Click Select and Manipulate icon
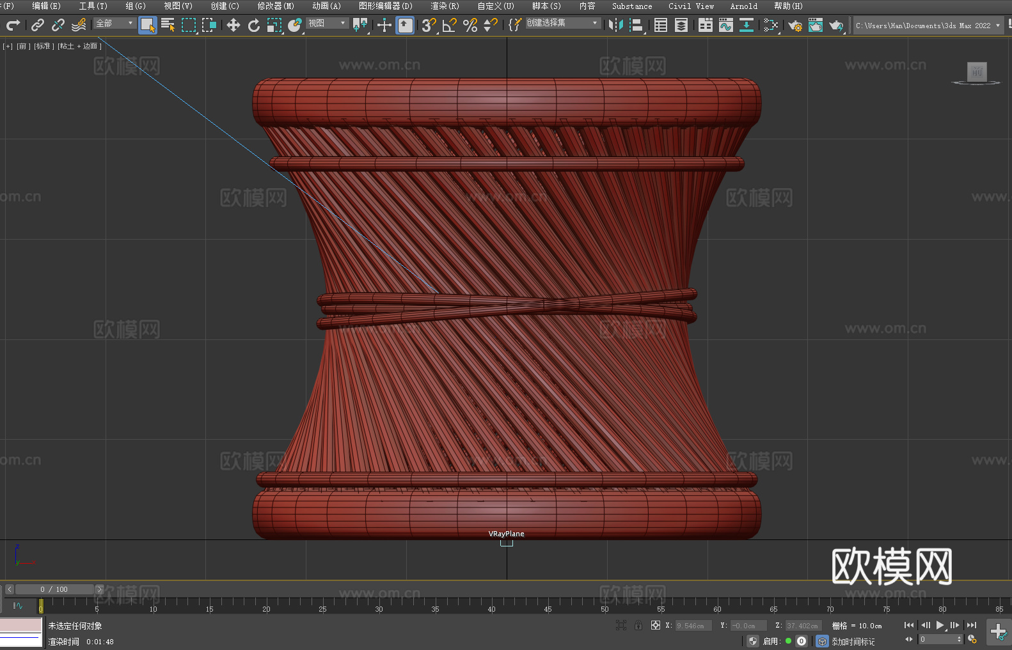This screenshot has width=1012, height=650. 384,25
